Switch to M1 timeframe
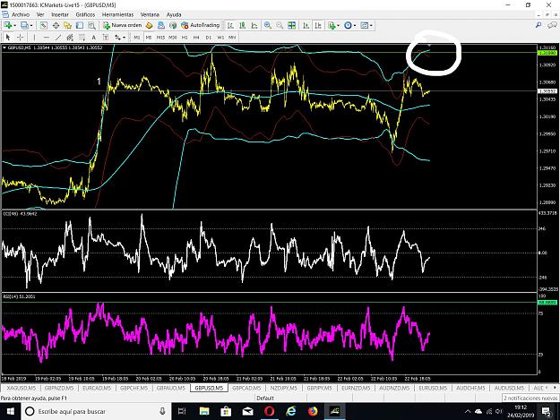 (x=137, y=37)
